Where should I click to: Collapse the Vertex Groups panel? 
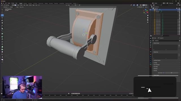click(x=156, y=43)
